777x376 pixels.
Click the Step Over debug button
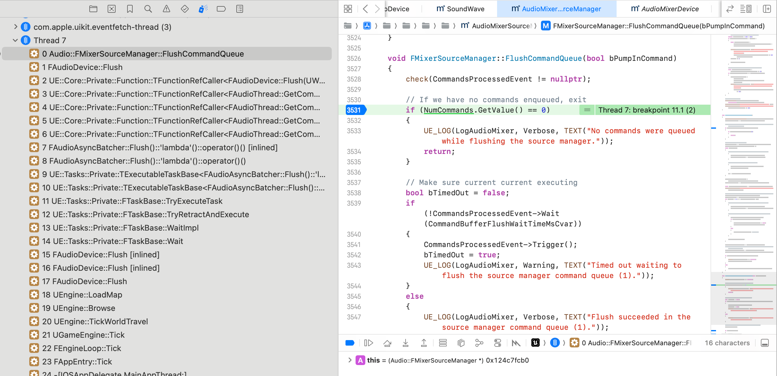(x=387, y=343)
